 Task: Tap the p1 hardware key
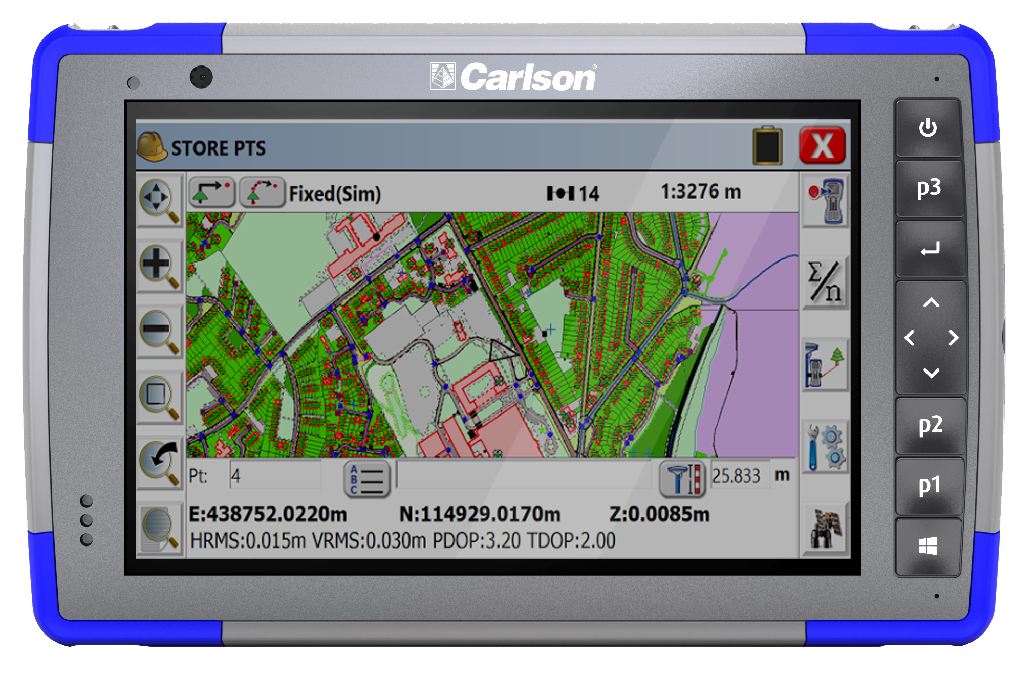coord(929,486)
